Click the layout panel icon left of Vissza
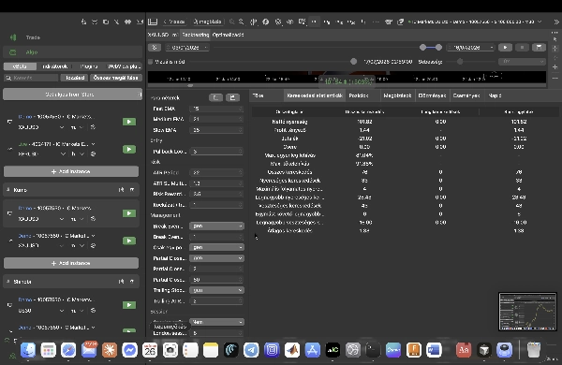562x365 pixels. click(153, 22)
